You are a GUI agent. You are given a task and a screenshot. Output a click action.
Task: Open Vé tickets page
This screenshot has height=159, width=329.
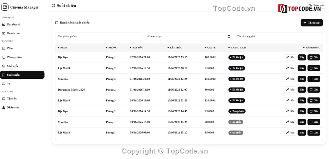pos(22,84)
